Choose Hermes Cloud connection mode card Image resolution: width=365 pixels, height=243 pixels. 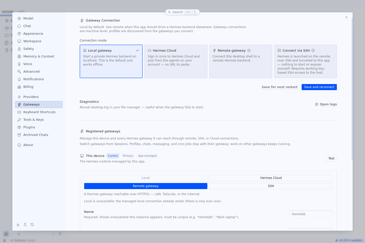(176, 62)
